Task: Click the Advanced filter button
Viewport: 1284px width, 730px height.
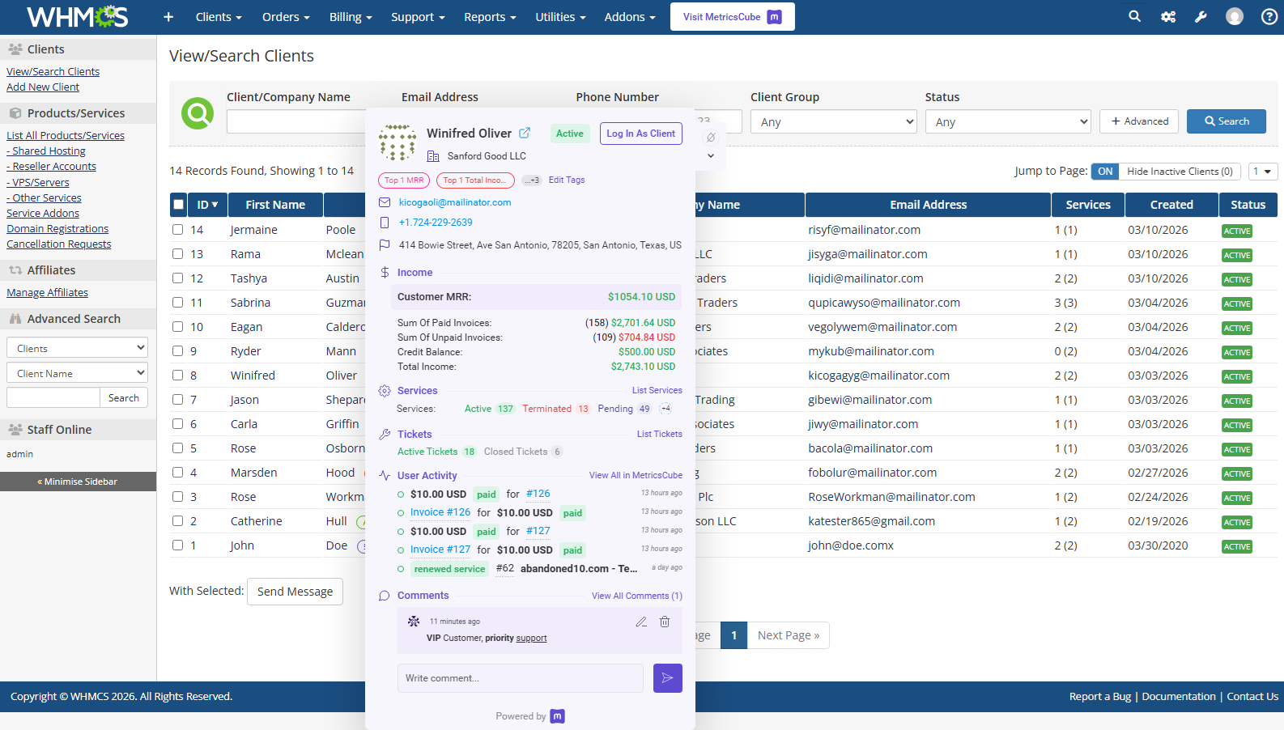Action: click(1139, 121)
